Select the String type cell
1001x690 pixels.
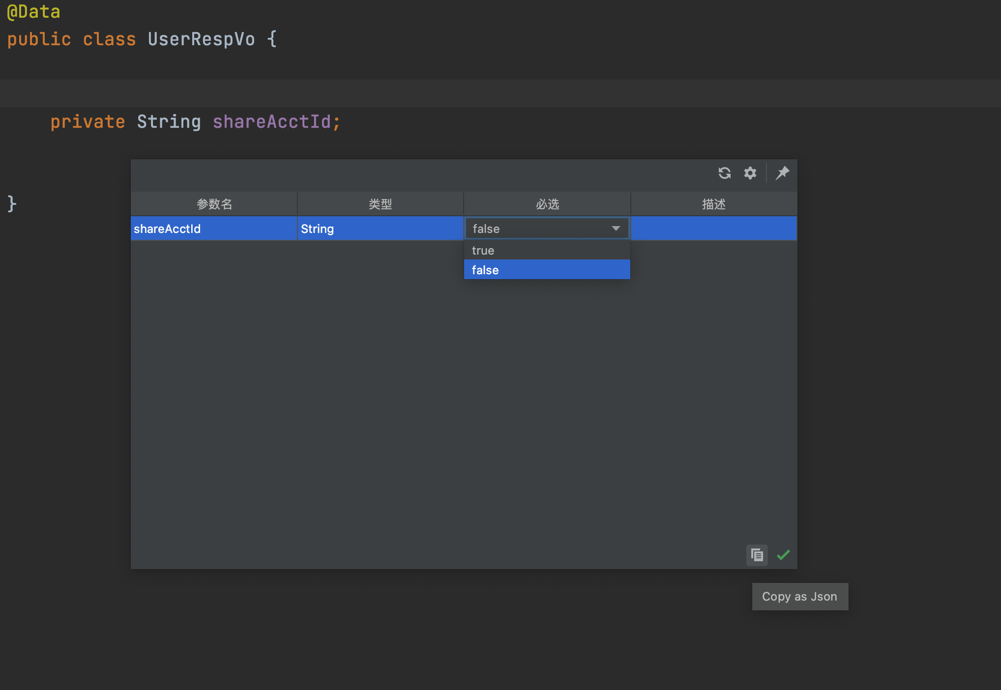[x=380, y=229]
